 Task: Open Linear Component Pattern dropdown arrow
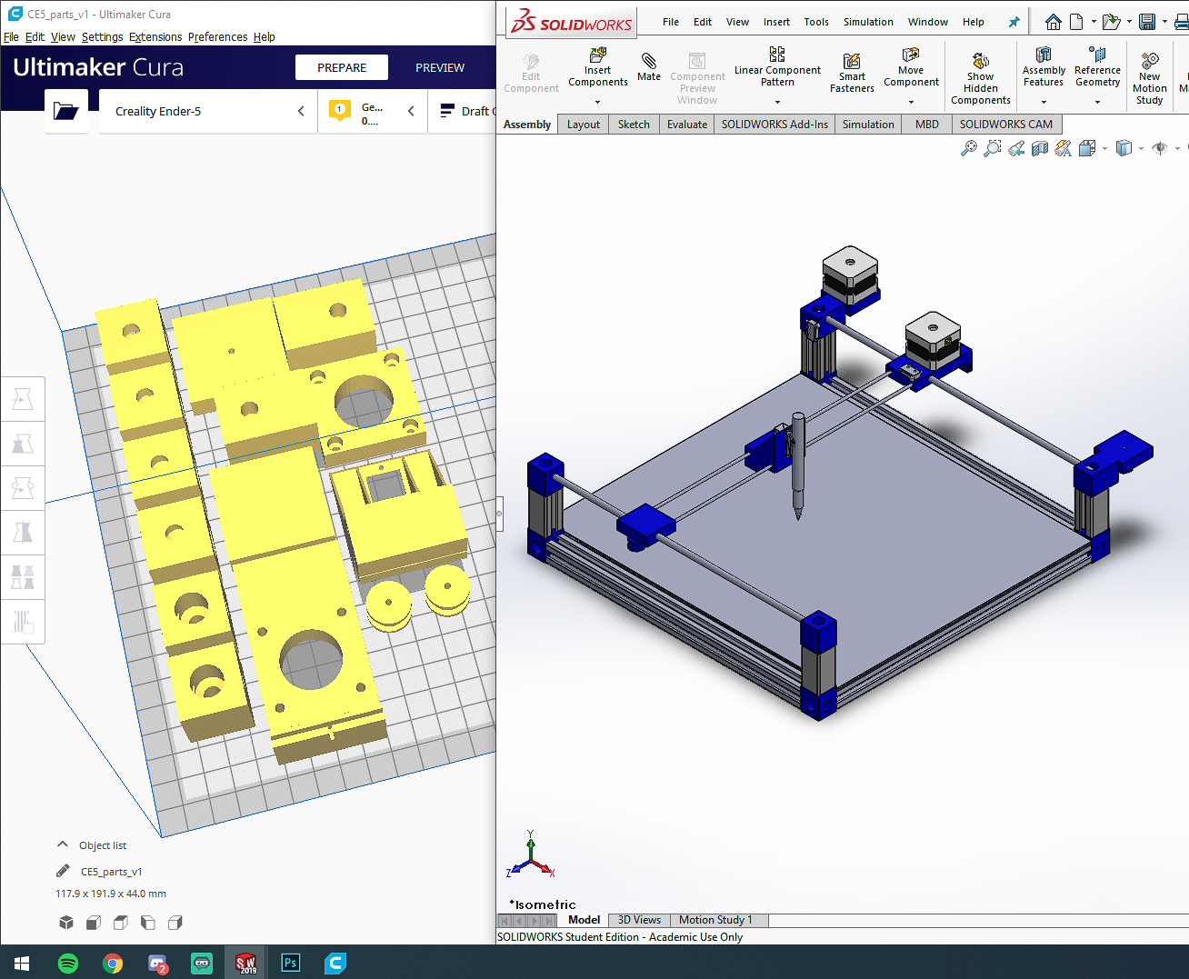click(x=777, y=102)
